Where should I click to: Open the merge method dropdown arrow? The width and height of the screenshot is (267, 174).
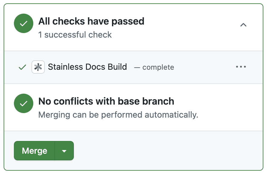[64, 151]
